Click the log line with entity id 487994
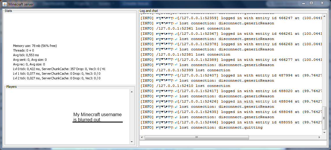331x150 pixels. (x=231, y=75)
